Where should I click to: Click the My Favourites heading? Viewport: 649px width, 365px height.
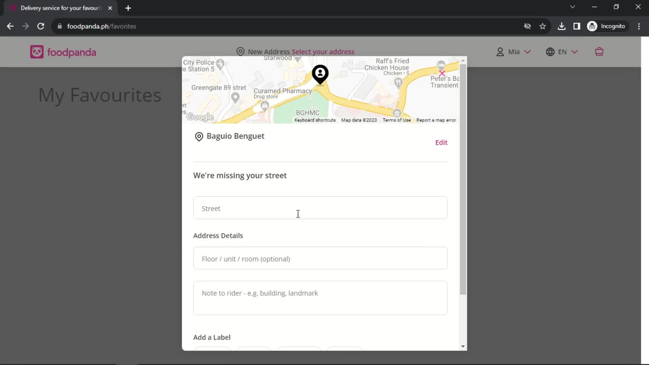(x=100, y=95)
